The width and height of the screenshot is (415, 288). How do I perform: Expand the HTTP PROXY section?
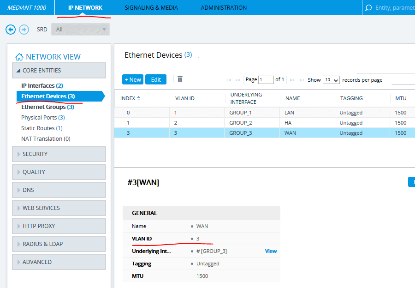(x=59, y=226)
